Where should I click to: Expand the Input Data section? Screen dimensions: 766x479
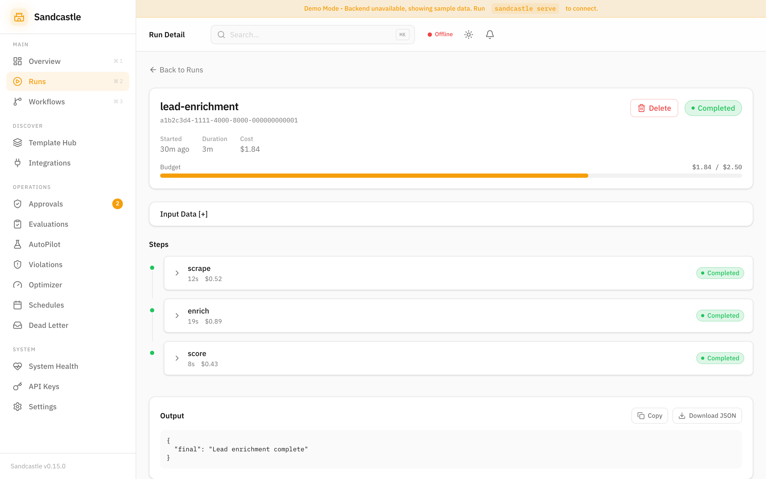[184, 214]
